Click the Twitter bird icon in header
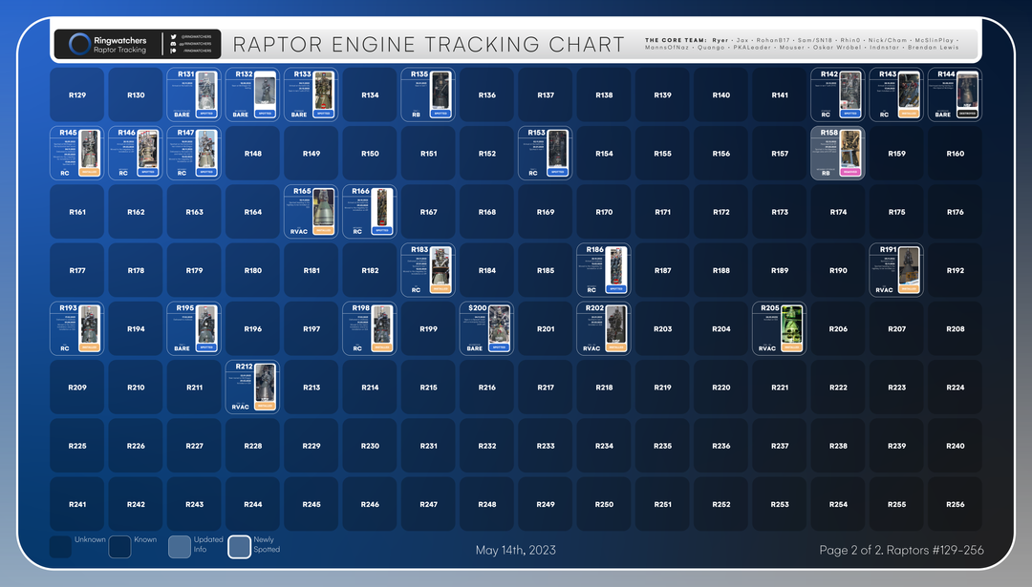The image size is (1032, 587). click(x=174, y=36)
